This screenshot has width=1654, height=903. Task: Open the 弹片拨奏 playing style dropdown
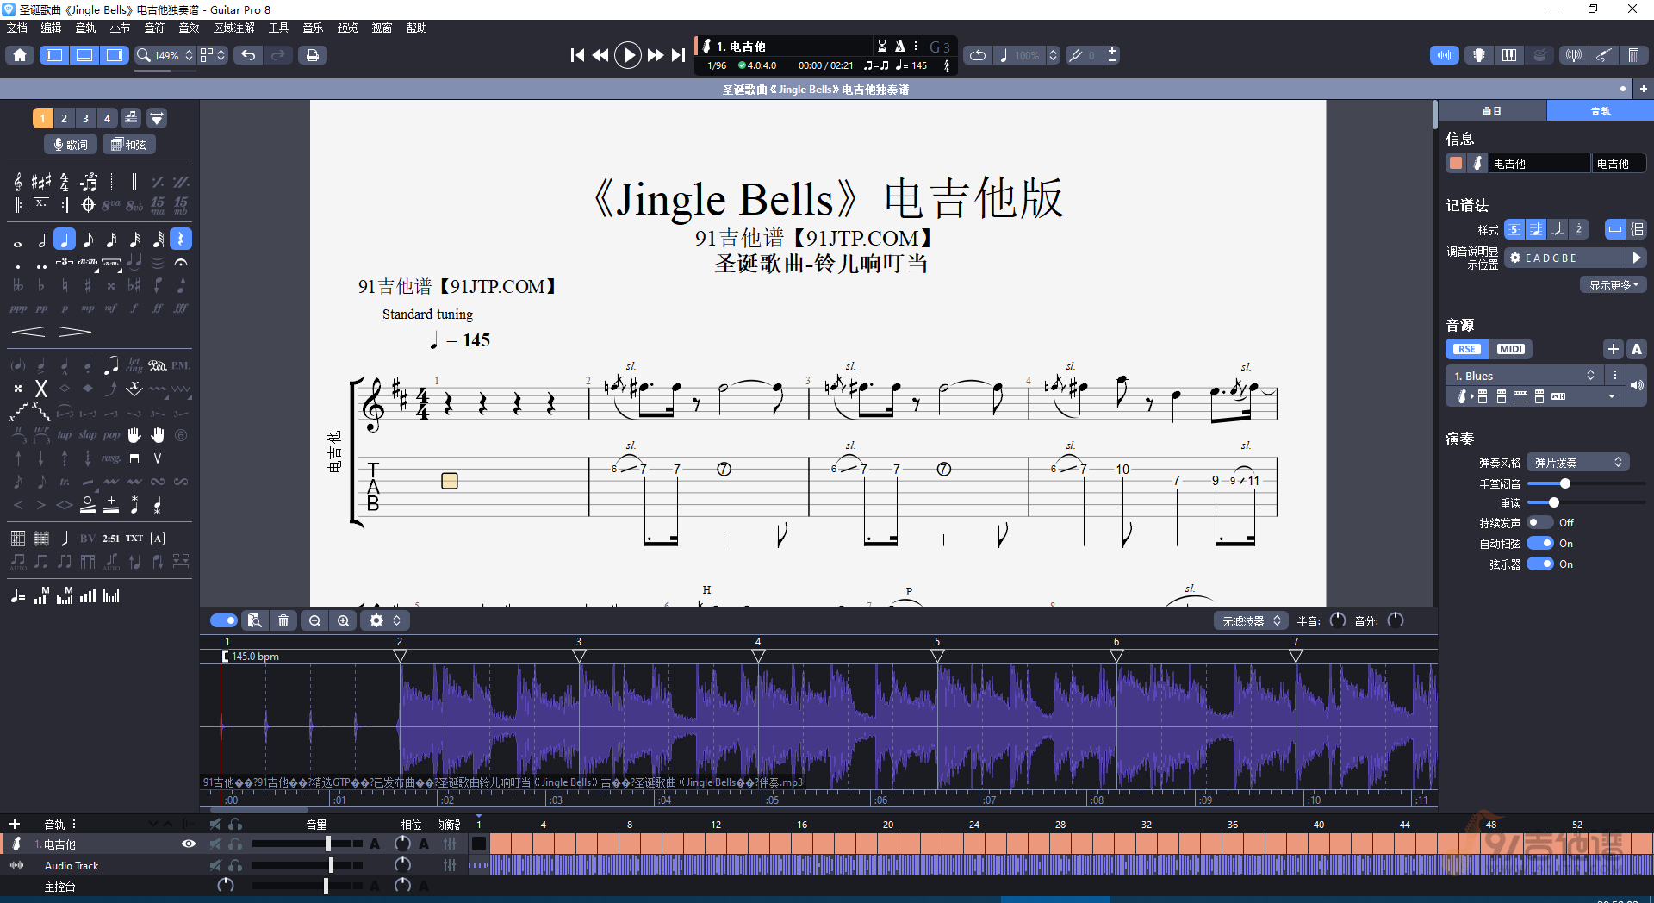pos(1577,463)
